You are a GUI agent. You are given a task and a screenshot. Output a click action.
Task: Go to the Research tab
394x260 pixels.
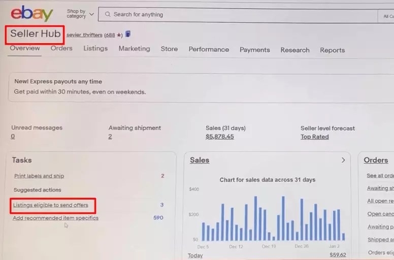(x=295, y=50)
